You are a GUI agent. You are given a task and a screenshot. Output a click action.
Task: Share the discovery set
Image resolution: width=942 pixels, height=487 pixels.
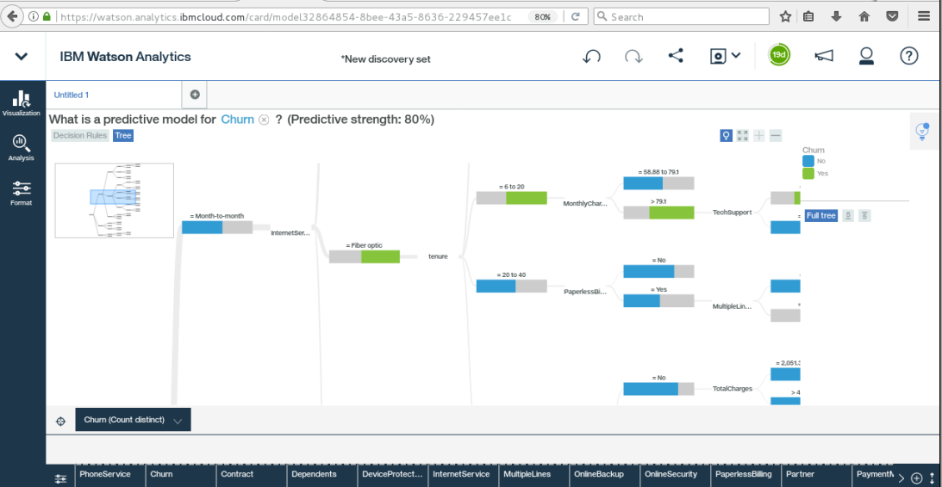[676, 56]
